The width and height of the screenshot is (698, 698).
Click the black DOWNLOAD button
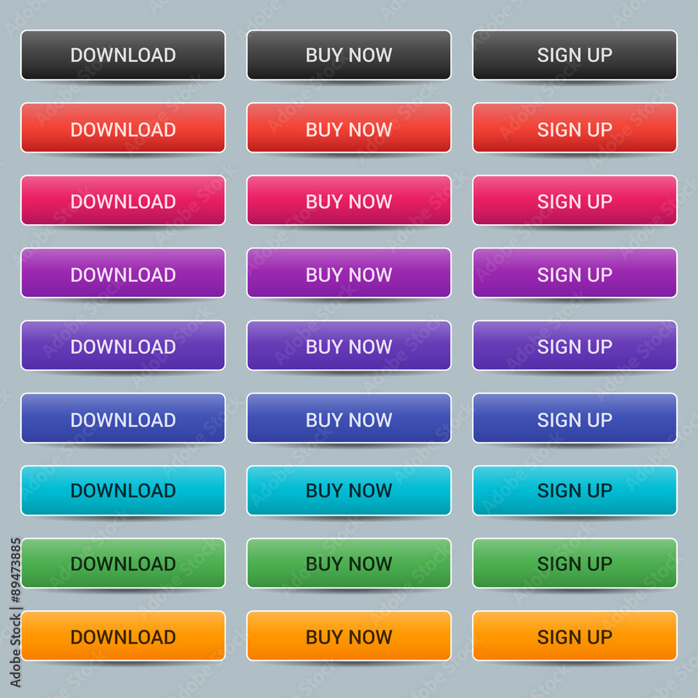tap(123, 55)
